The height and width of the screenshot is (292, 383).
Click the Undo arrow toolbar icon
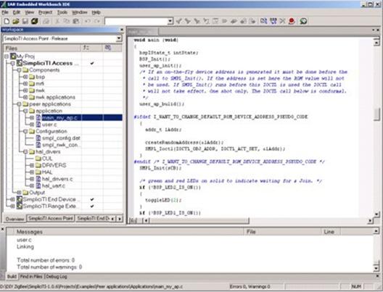88,21
